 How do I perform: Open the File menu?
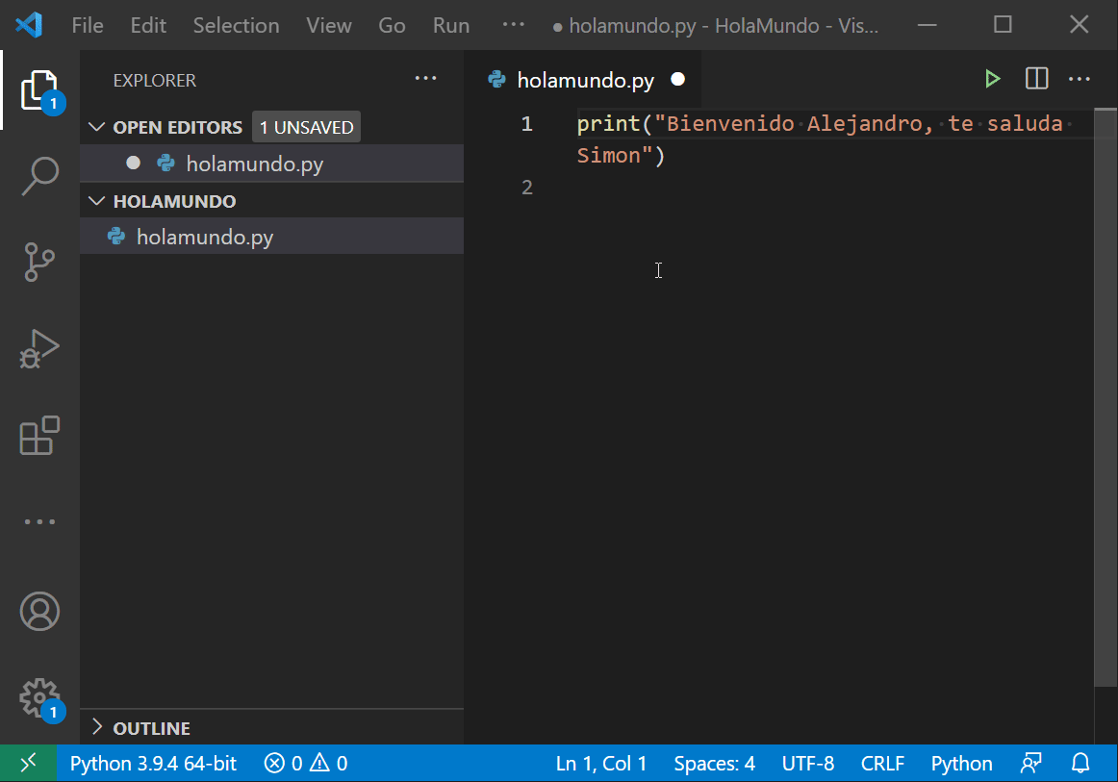[x=88, y=26]
